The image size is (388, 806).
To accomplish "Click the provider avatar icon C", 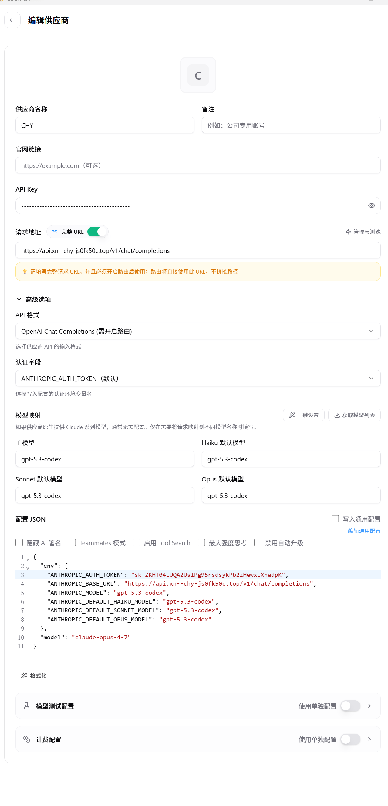I will (198, 75).
